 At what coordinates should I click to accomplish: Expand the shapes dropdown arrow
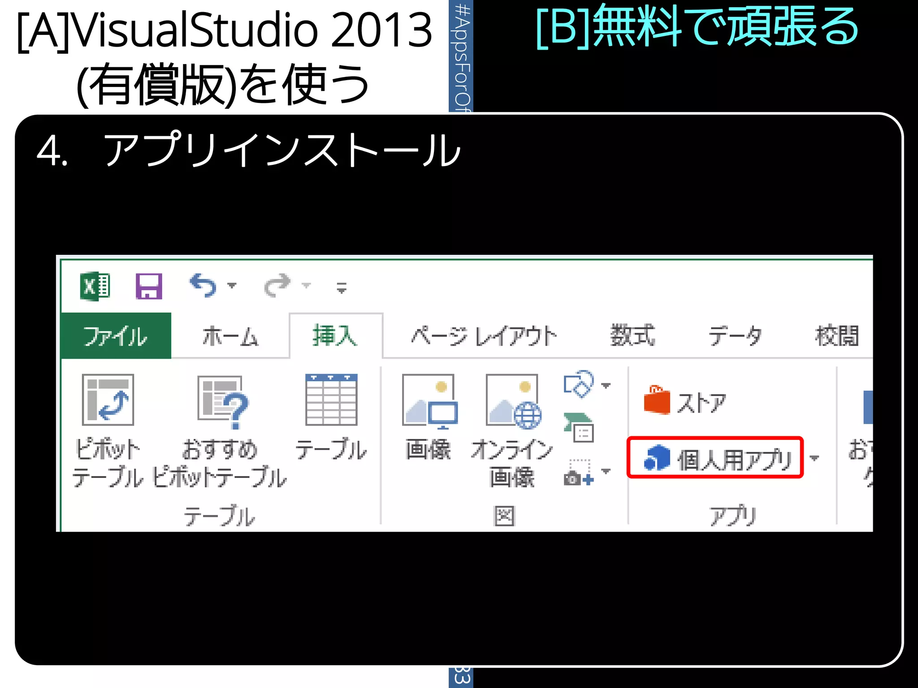[606, 385]
